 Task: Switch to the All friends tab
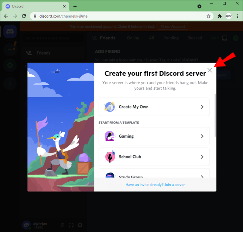(151, 38)
